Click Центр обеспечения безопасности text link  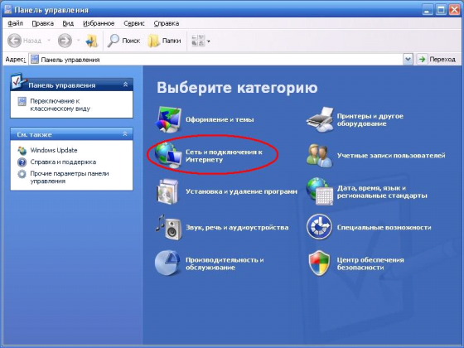click(x=370, y=263)
